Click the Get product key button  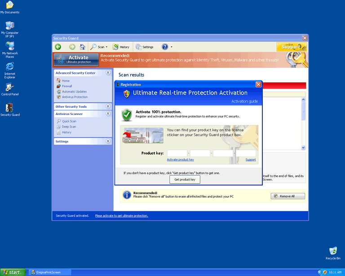[x=185, y=179]
